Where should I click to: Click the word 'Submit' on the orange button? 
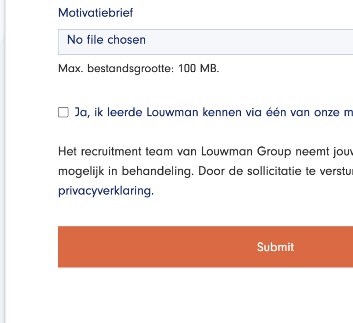[x=275, y=247]
